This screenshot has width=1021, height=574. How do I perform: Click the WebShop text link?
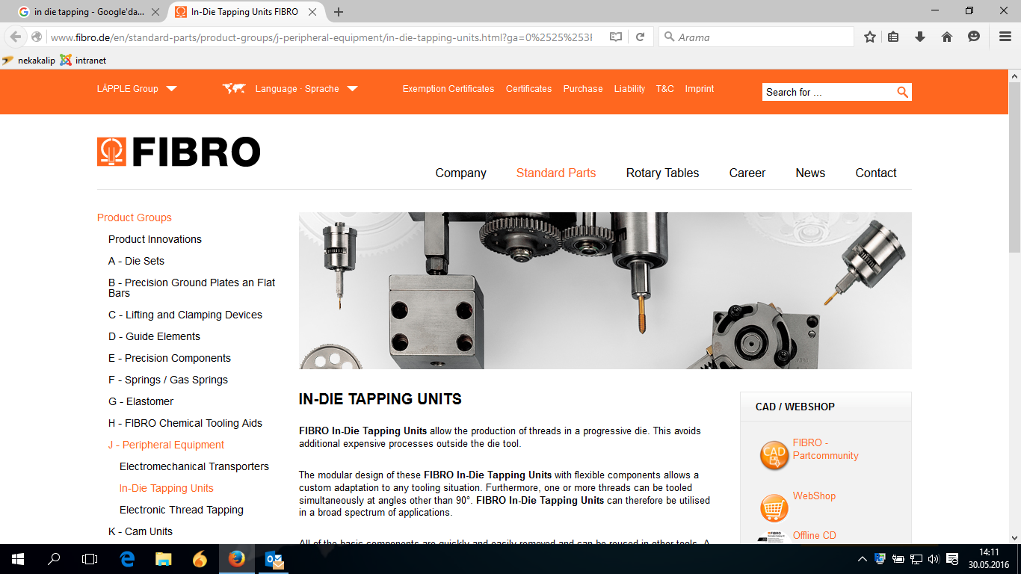click(814, 496)
